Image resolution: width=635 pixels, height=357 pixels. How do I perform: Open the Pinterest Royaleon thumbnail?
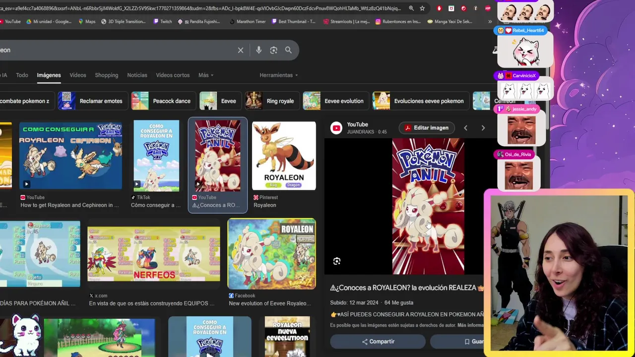(284, 156)
